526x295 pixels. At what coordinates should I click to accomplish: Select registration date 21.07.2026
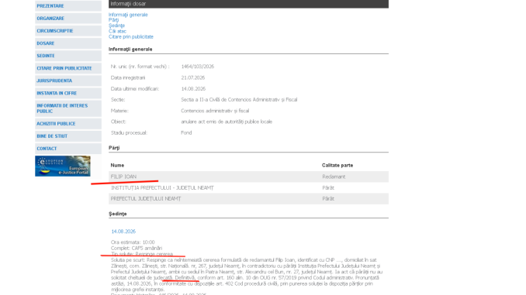click(x=193, y=77)
